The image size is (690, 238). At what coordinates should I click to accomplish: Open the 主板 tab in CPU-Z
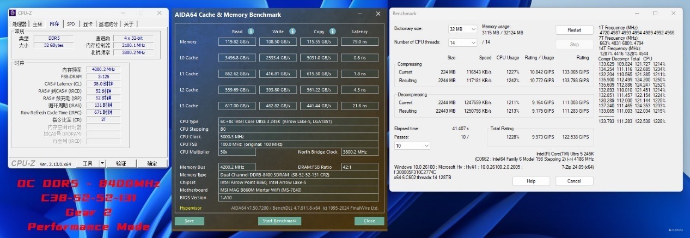tap(37, 24)
